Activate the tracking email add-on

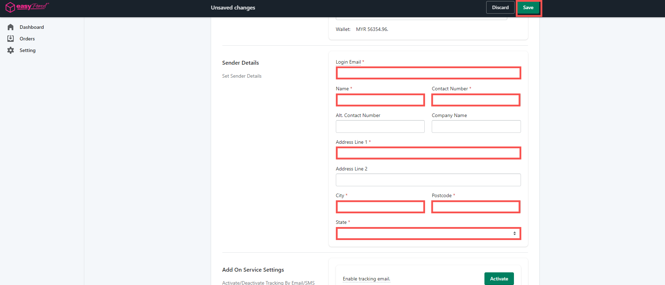499,279
